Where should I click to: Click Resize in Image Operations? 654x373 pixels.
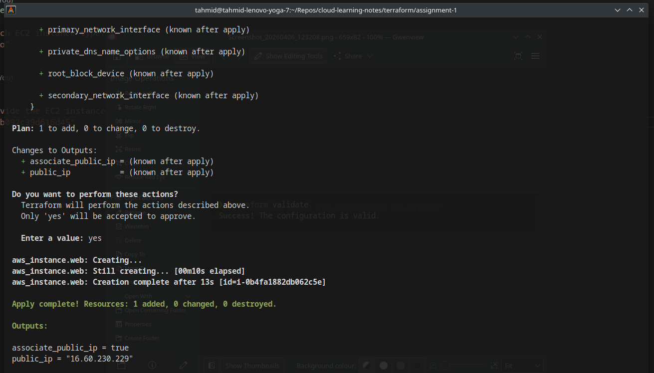pos(129,149)
